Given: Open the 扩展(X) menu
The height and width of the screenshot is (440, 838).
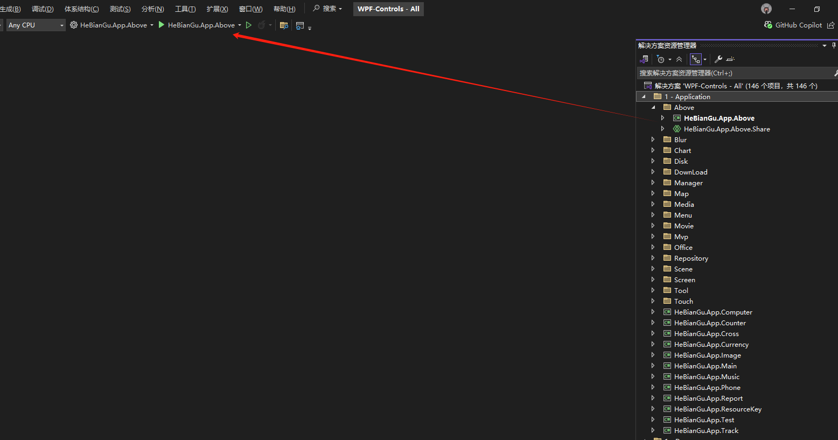Looking at the screenshot, I should pos(218,9).
